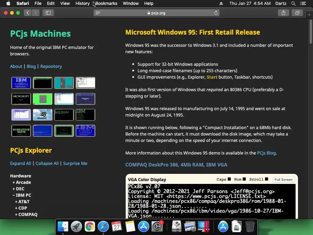Open Calendar from the Dock

tap(116, 227)
